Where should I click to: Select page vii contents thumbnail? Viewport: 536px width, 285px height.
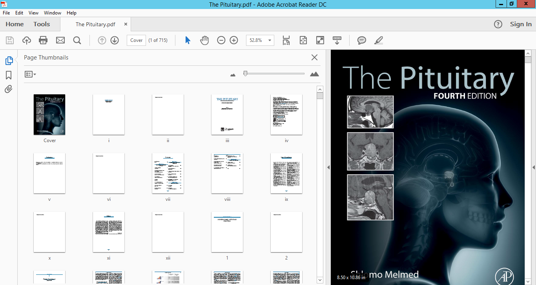click(168, 173)
